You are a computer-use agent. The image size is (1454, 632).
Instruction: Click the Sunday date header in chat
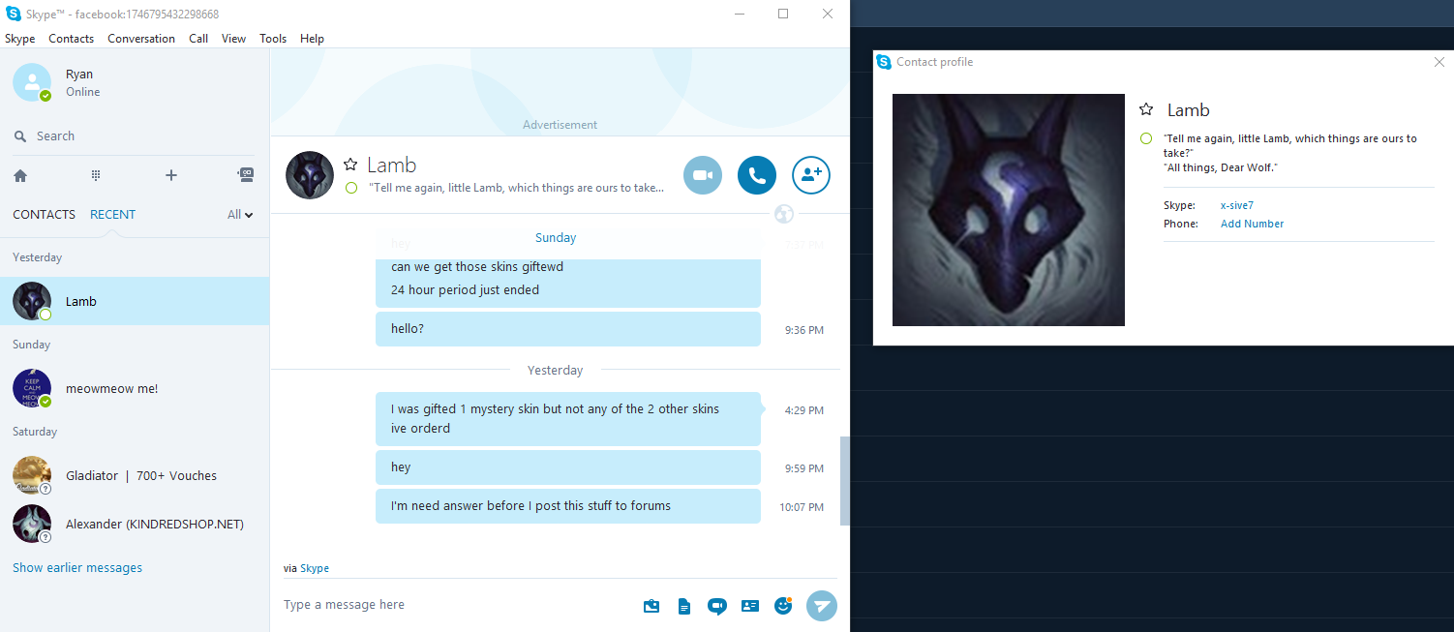(555, 238)
